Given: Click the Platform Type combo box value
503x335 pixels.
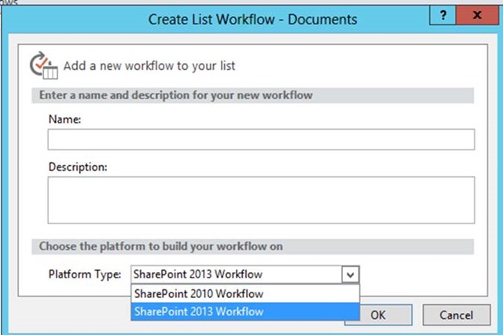Looking at the screenshot, I should coord(237,274).
